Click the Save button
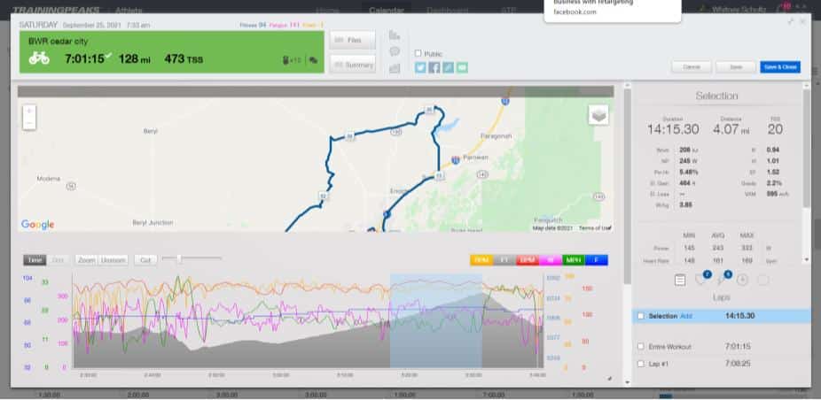Viewport: 821px width, 400px height. pos(736,67)
